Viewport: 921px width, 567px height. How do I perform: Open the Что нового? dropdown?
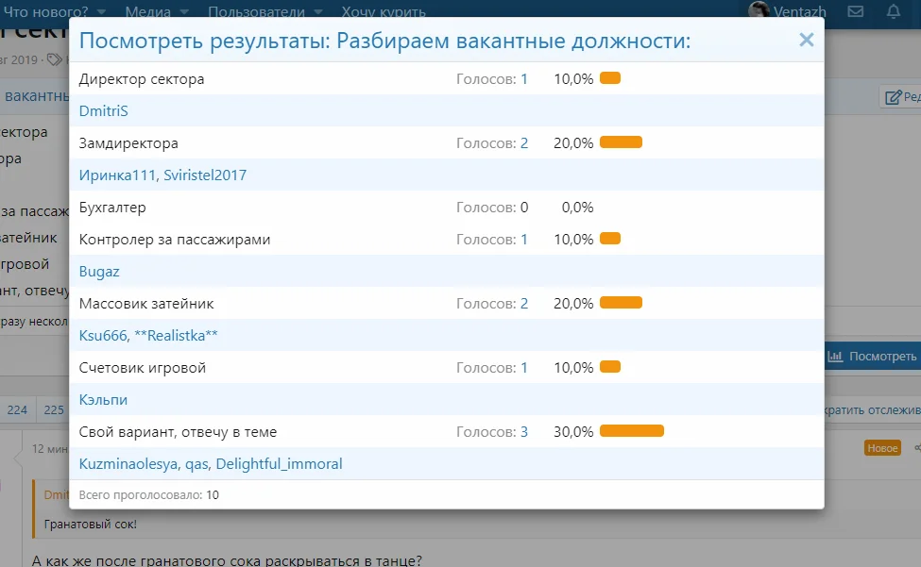pyautogui.click(x=45, y=12)
